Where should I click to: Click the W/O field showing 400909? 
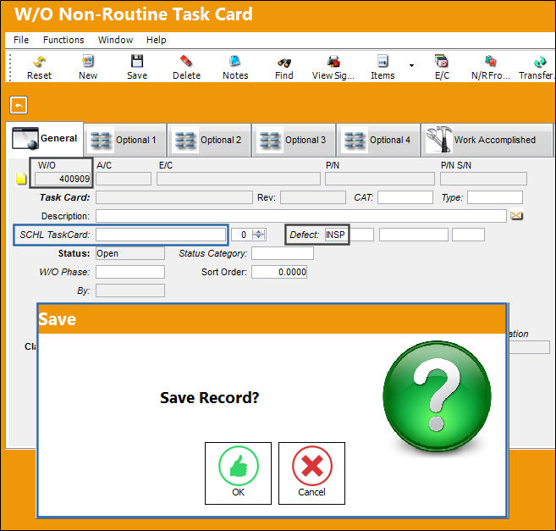tap(63, 179)
